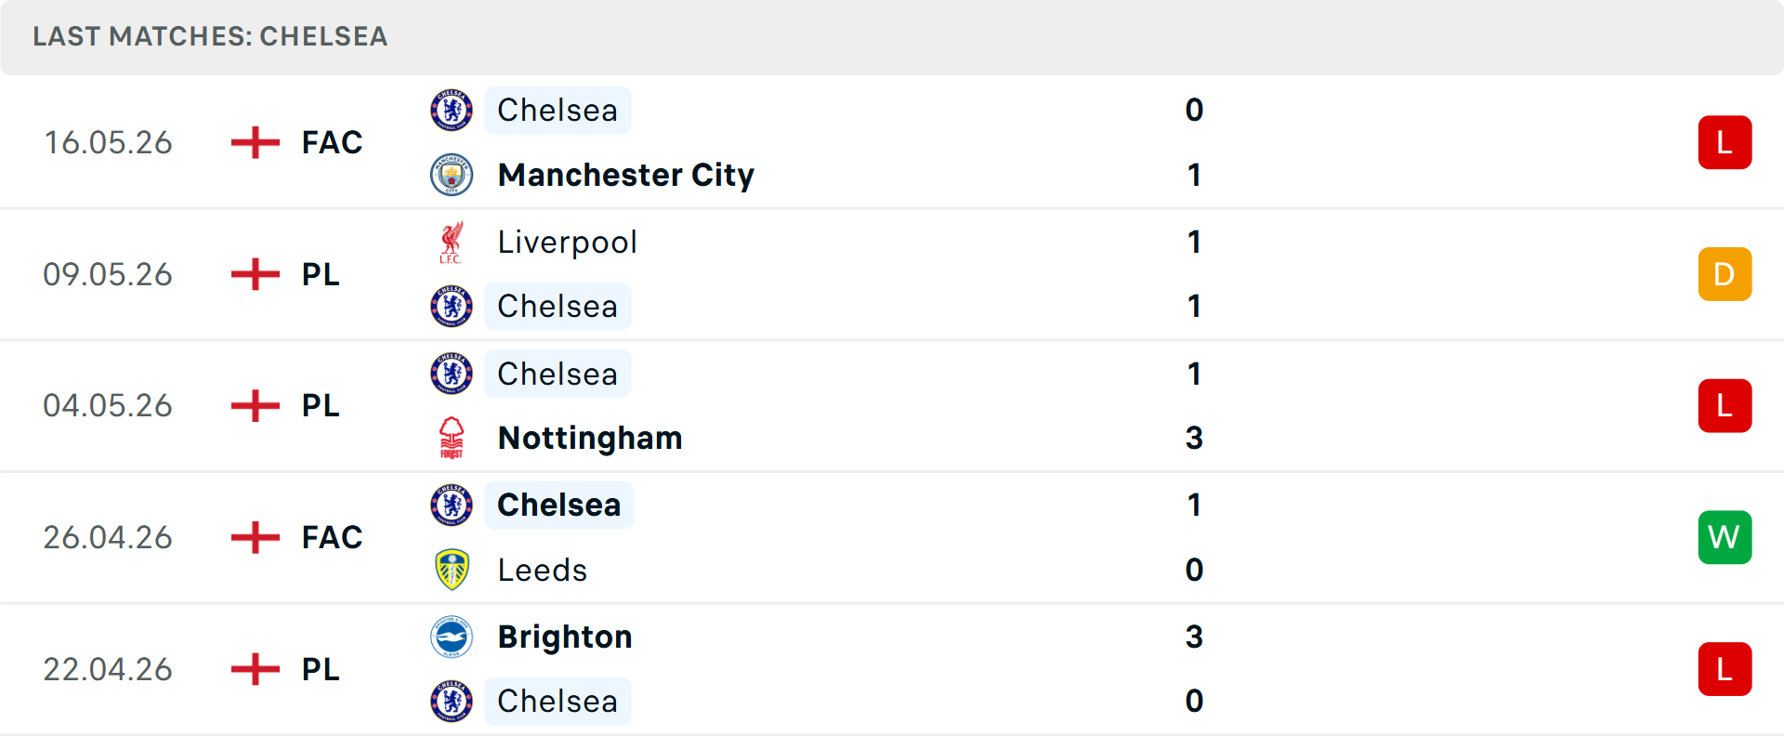
Task: Click the orange D result badge
Action: click(1725, 274)
